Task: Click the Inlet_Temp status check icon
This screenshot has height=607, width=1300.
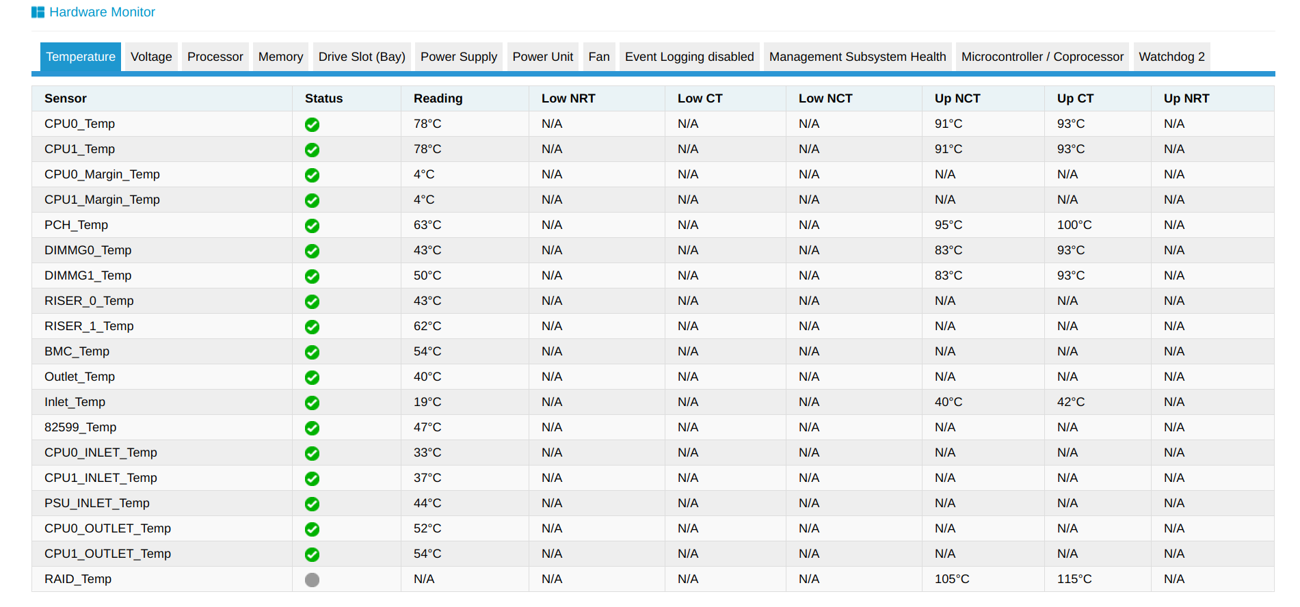Action: 312,403
